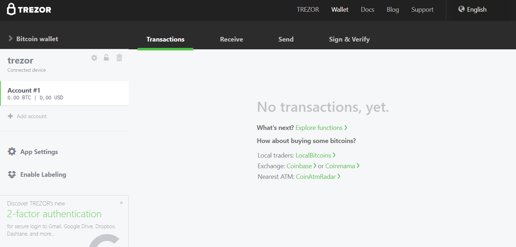The width and height of the screenshot is (516, 247).
Task: Click 'Discover TREZOR's new' promo text
Action: coord(36,203)
